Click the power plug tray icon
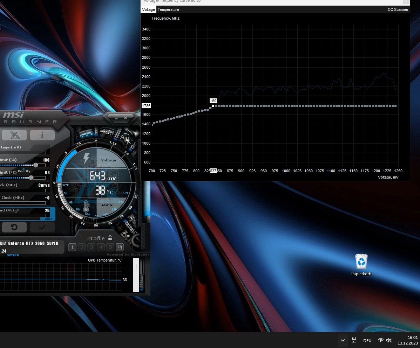This screenshot has height=348, width=420. (354, 340)
